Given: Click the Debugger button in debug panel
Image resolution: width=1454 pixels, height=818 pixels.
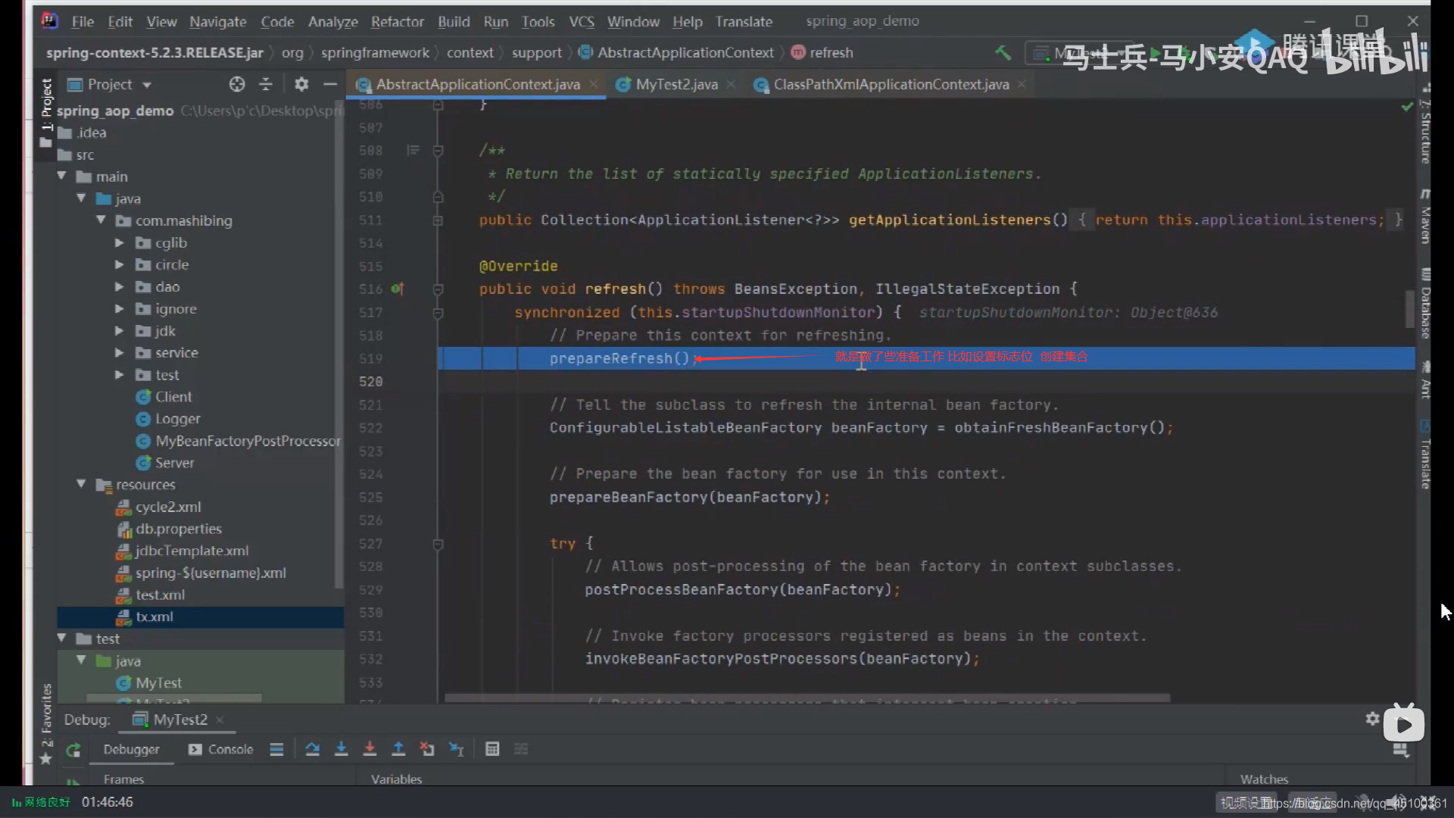Looking at the screenshot, I should [131, 749].
